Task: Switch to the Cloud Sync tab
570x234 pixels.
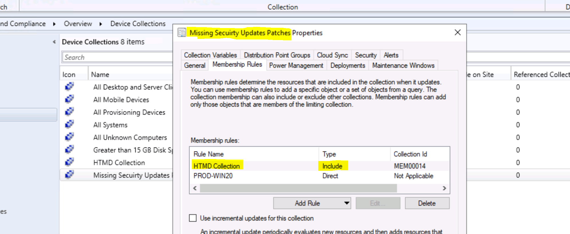Action: point(332,55)
